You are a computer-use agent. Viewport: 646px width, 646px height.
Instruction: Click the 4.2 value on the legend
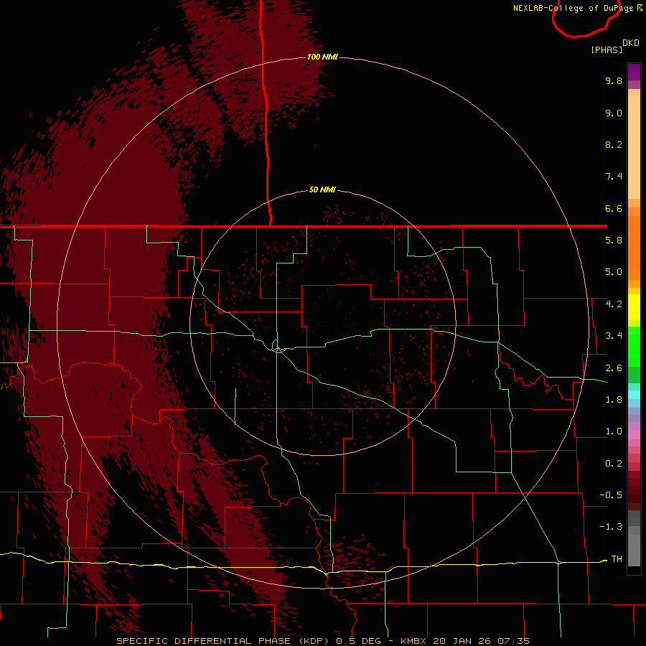[614, 304]
